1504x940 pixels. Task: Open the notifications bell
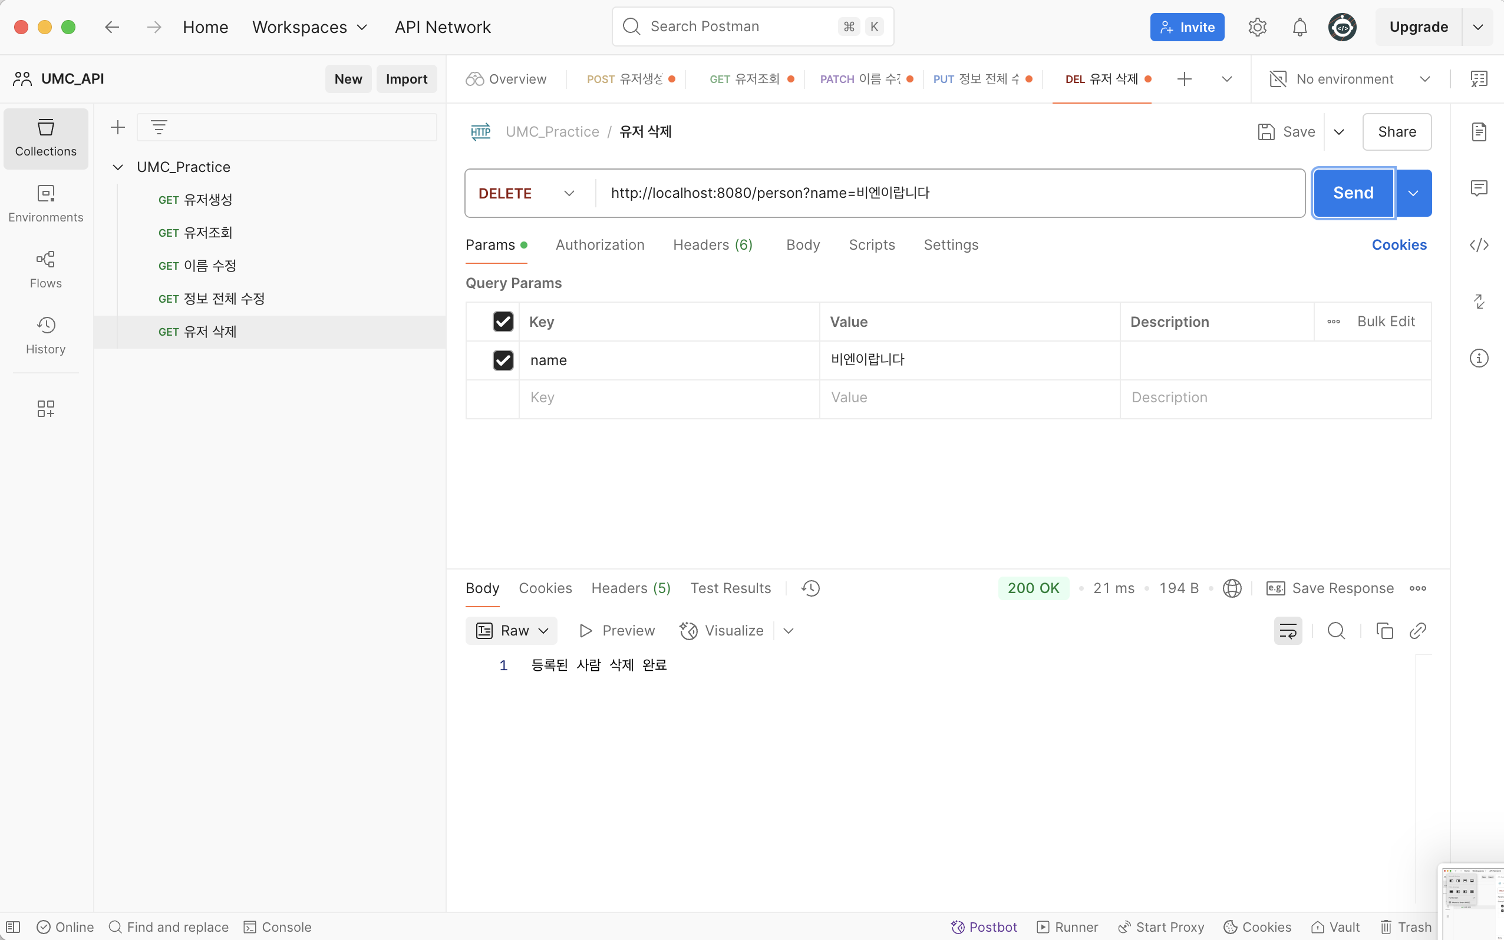coord(1299,27)
